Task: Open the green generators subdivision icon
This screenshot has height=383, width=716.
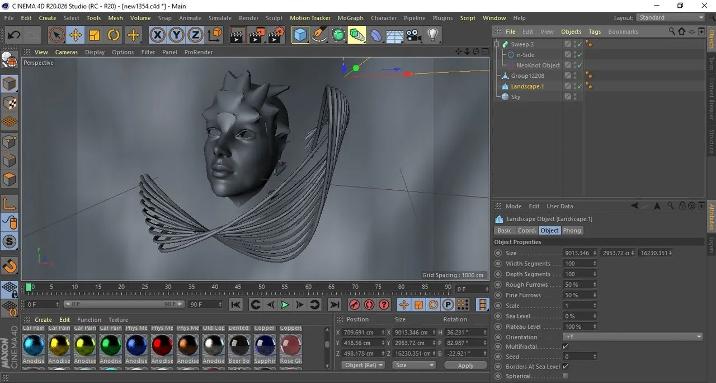Action: pyautogui.click(x=338, y=35)
